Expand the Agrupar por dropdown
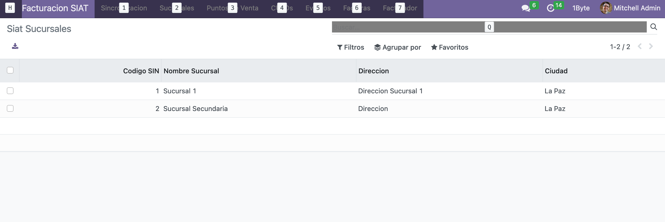The width and height of the screenshot is (665, 222). (398, 47)
